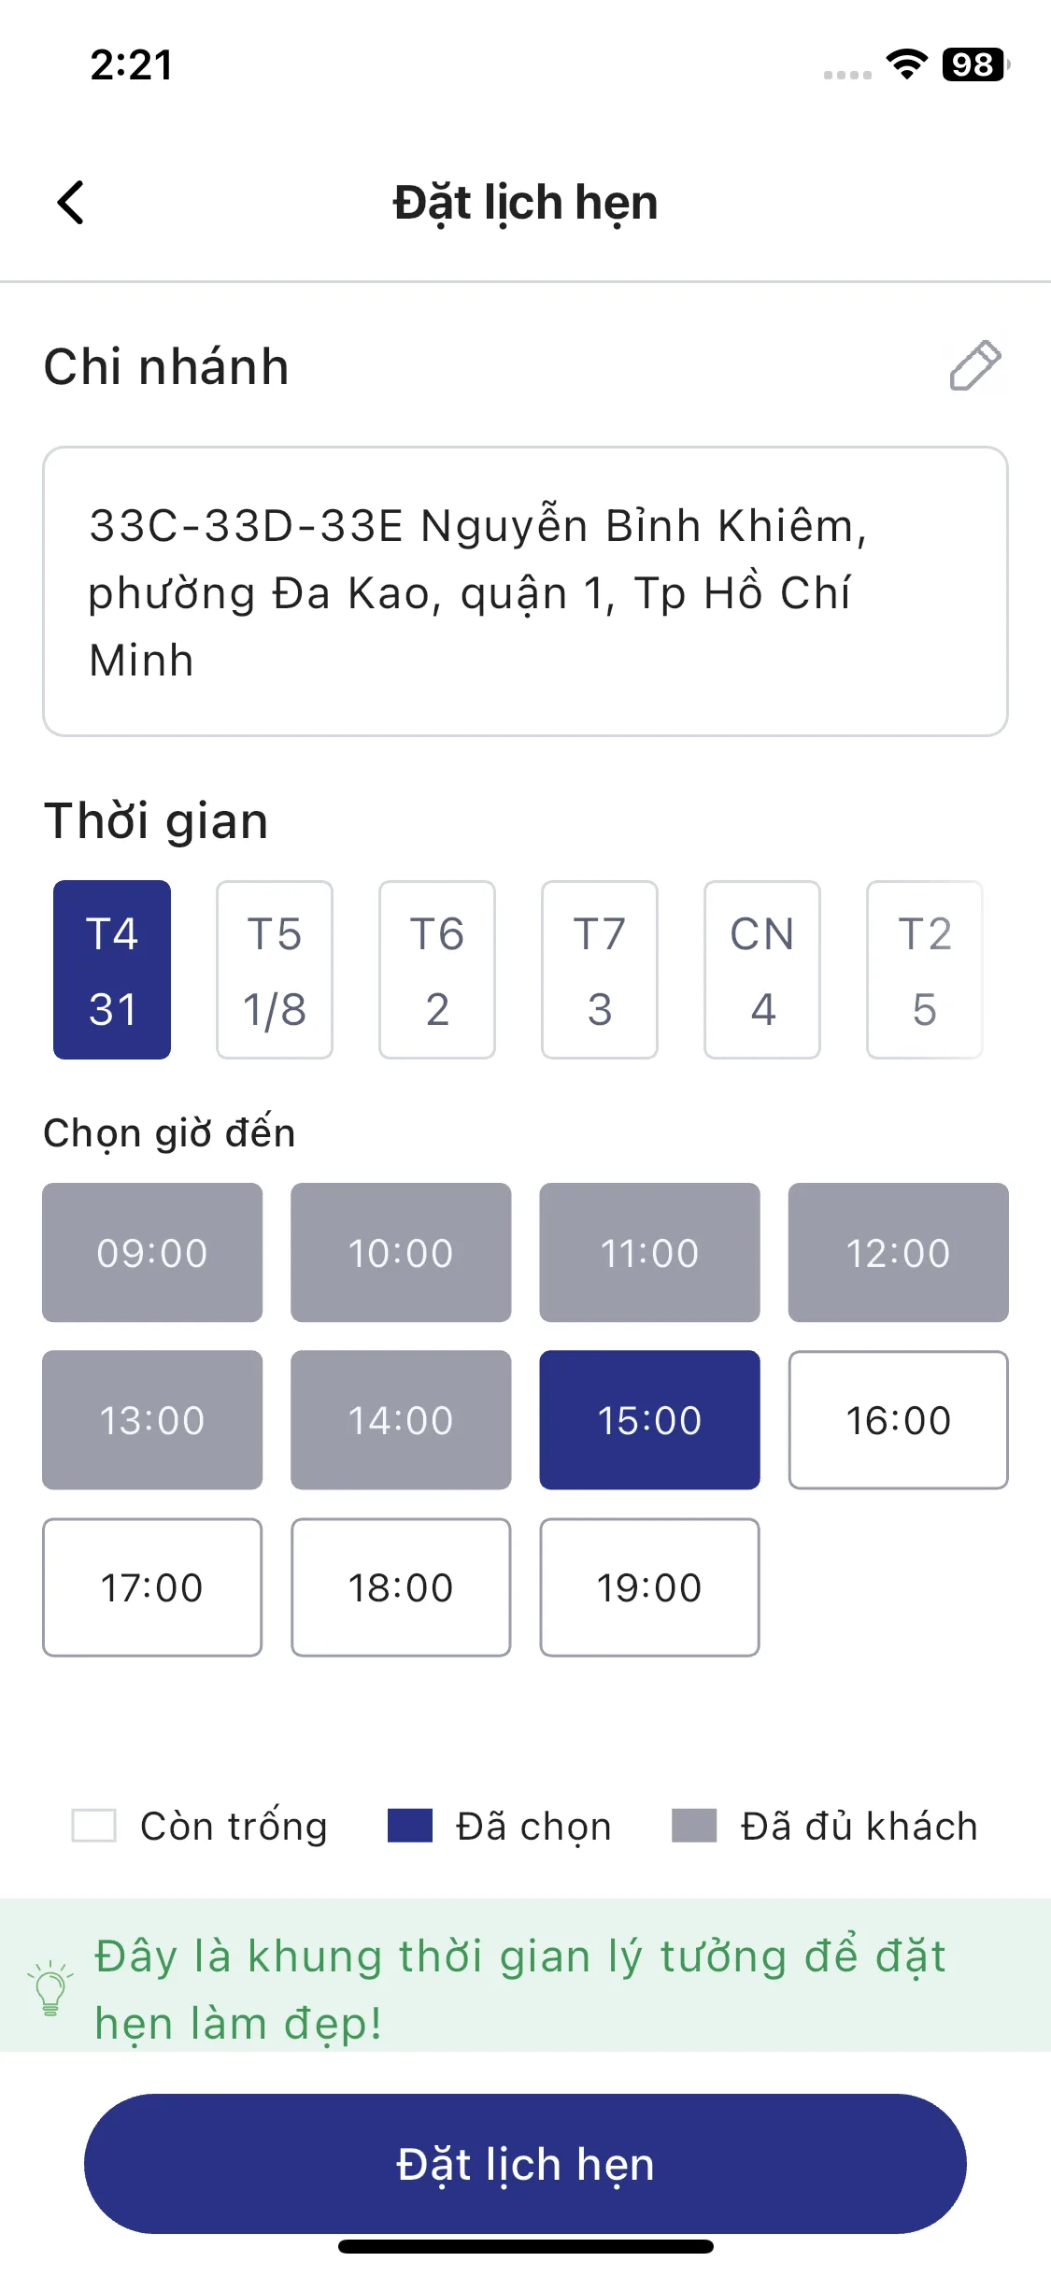Image resolution: width=1051 pixels, height=2276 pixels.
Task: Tap the pencil edit branch icon
Action: [974, 365]
